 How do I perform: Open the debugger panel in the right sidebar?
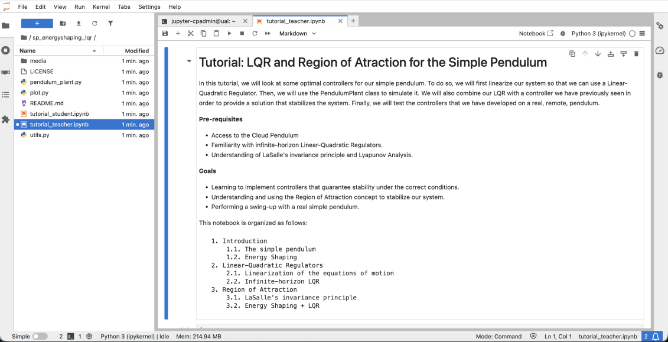point(660,76)
